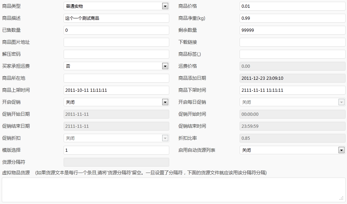Image resolution: width=347 pixels, height=204 pixels.
Task: Click the 商品添加日期 field
Action: [292, 78]
